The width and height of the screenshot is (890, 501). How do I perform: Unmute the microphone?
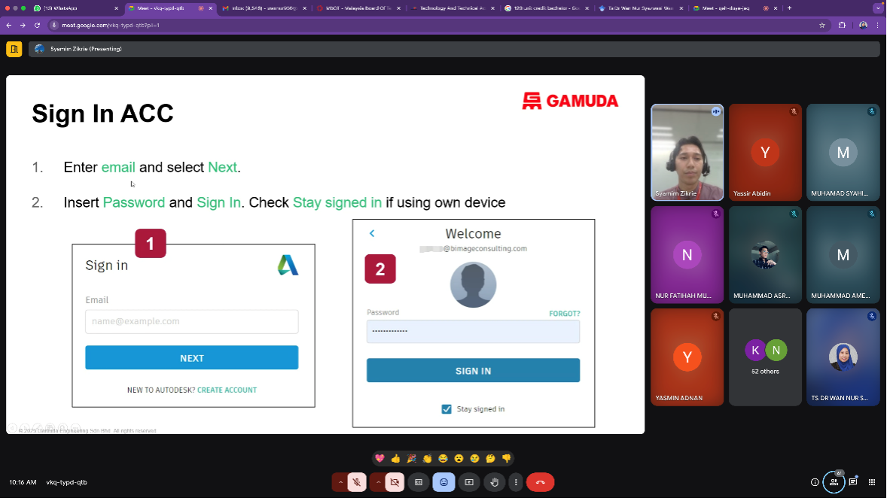tap(355, 482)
